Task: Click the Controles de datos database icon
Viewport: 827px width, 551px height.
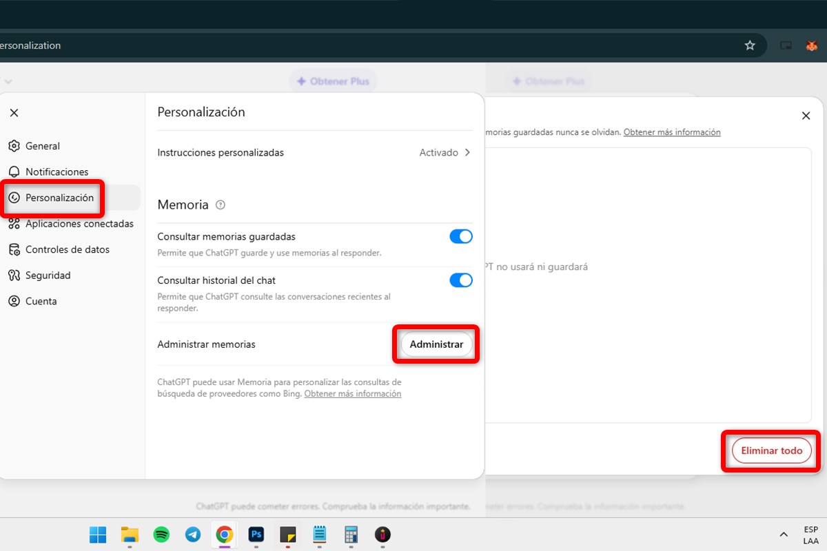Action: click(14, 249)
